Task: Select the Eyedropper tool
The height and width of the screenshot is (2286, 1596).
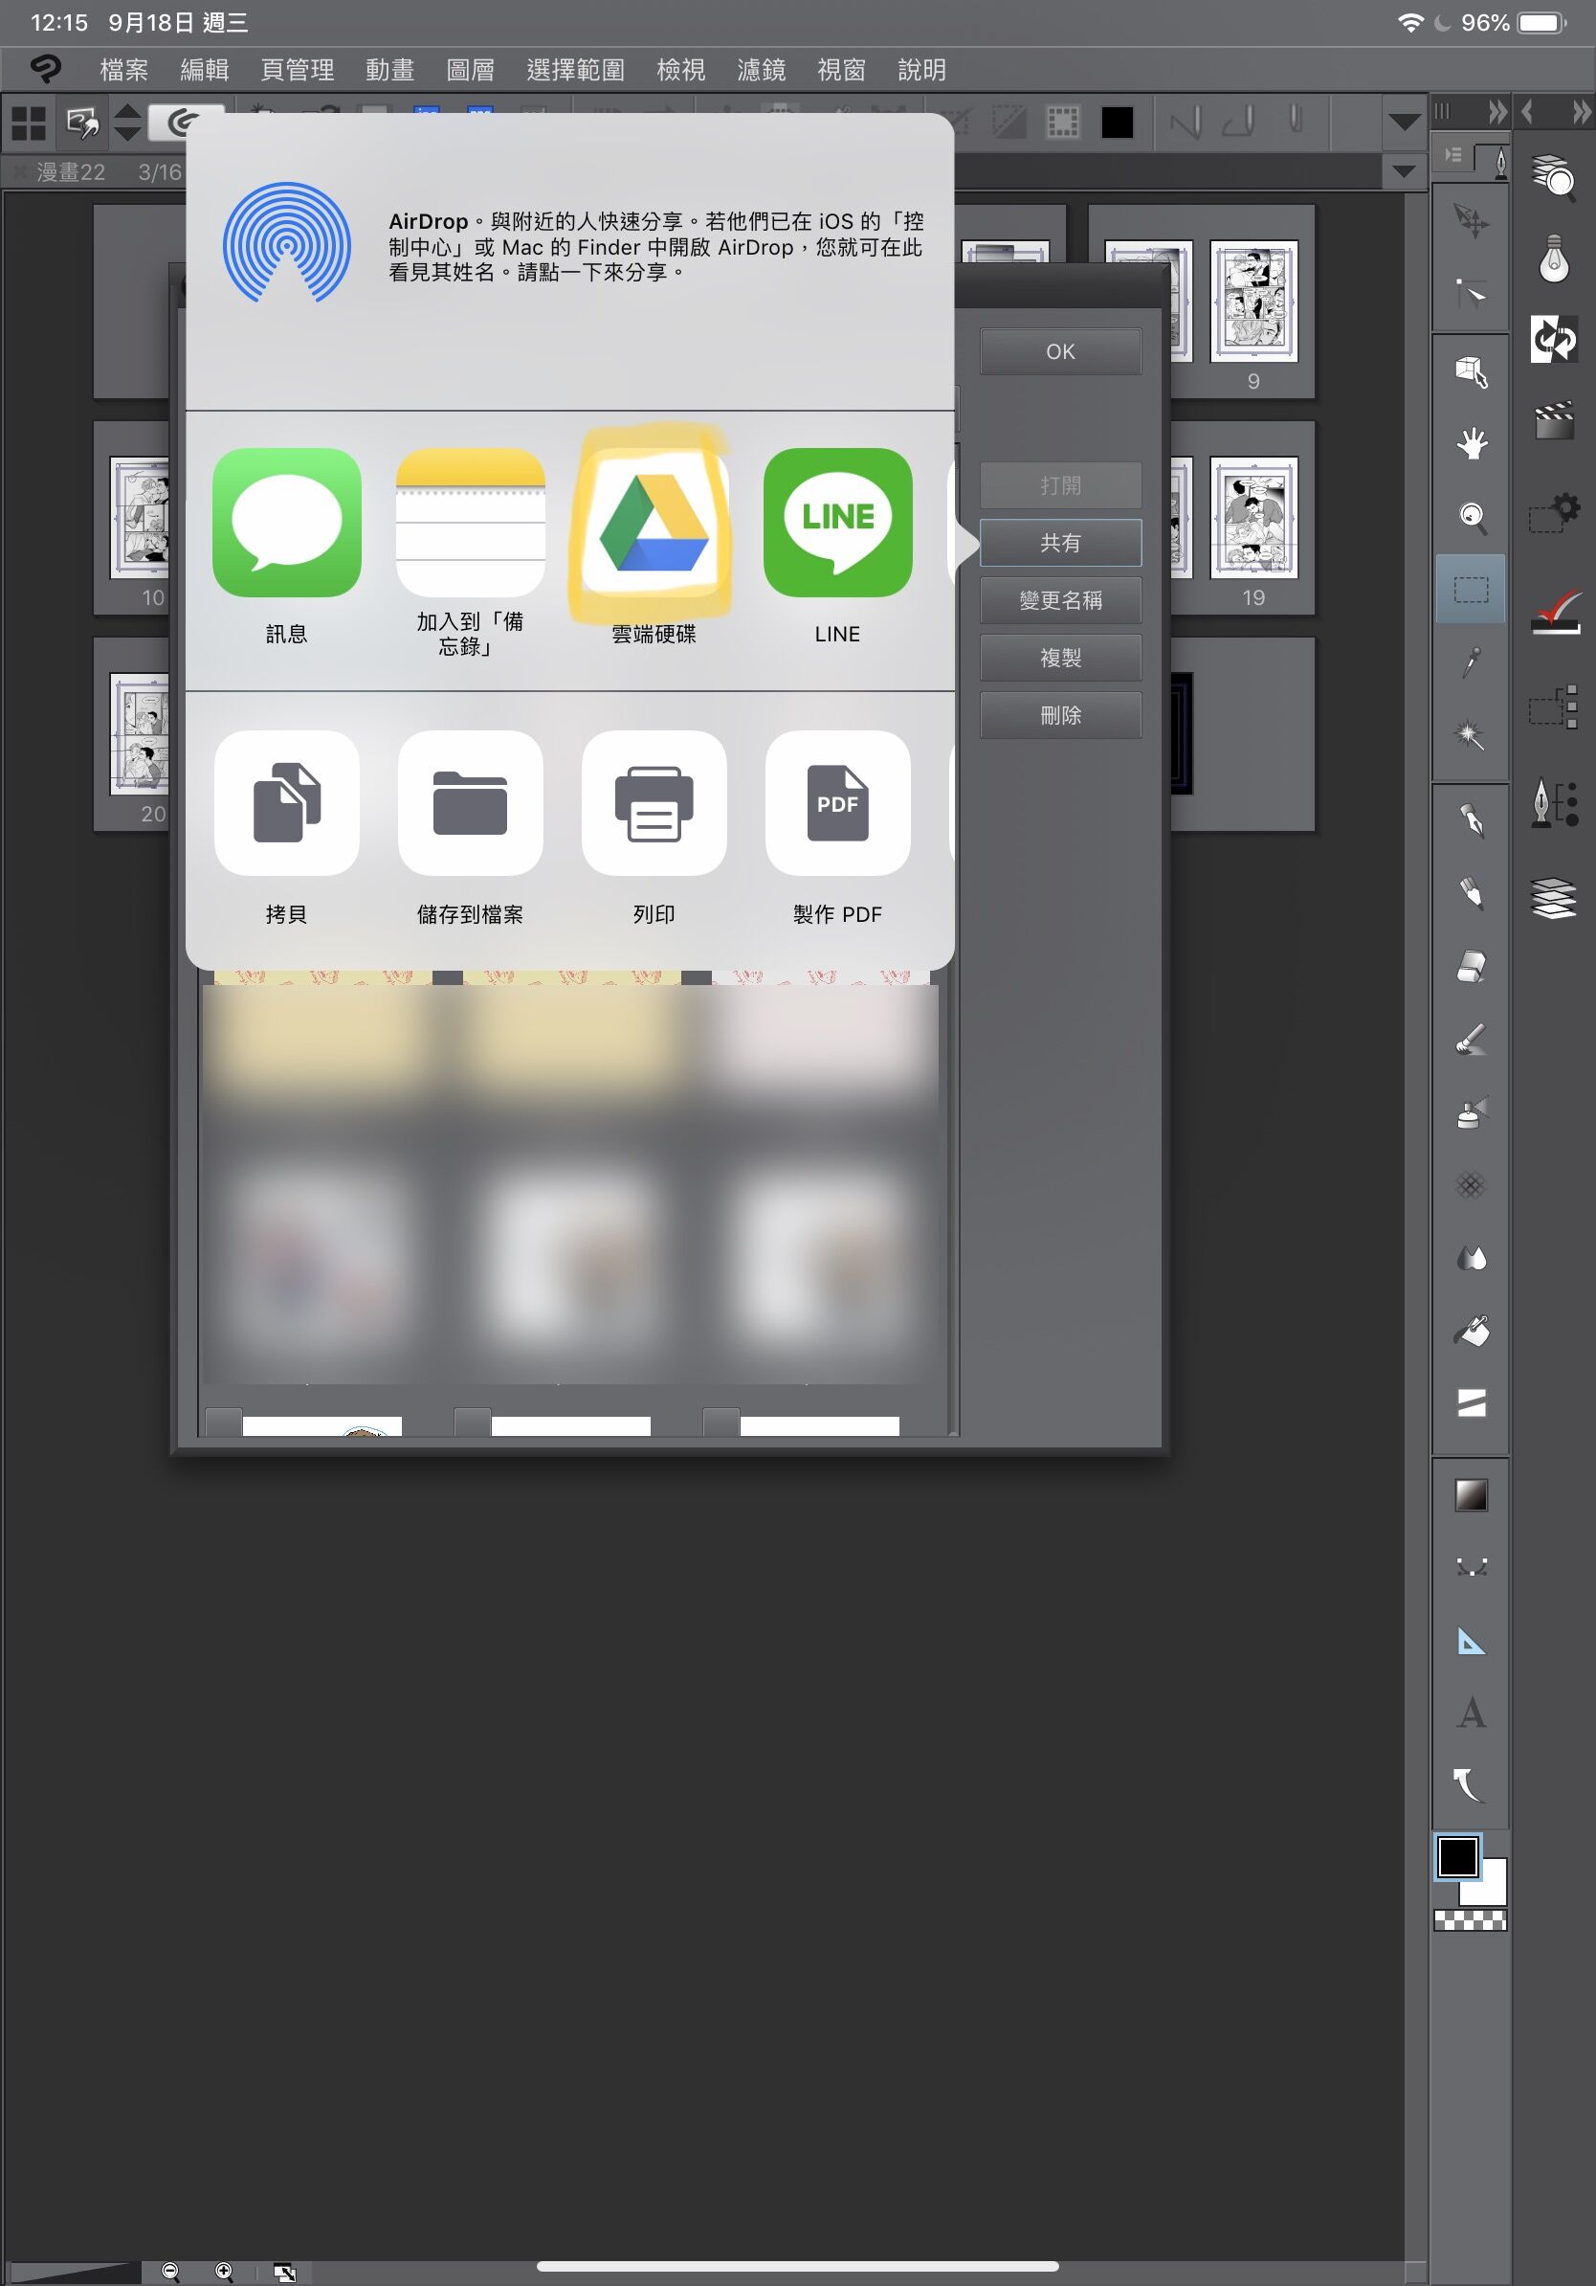Action: pos(1472,662)
